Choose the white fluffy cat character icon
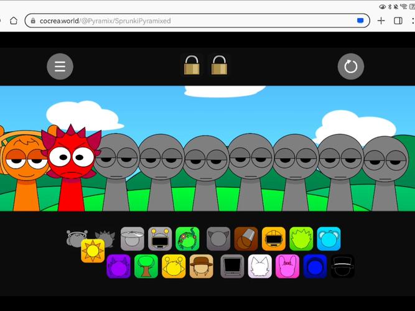415x311 pixels. click(x=260, y=266)
